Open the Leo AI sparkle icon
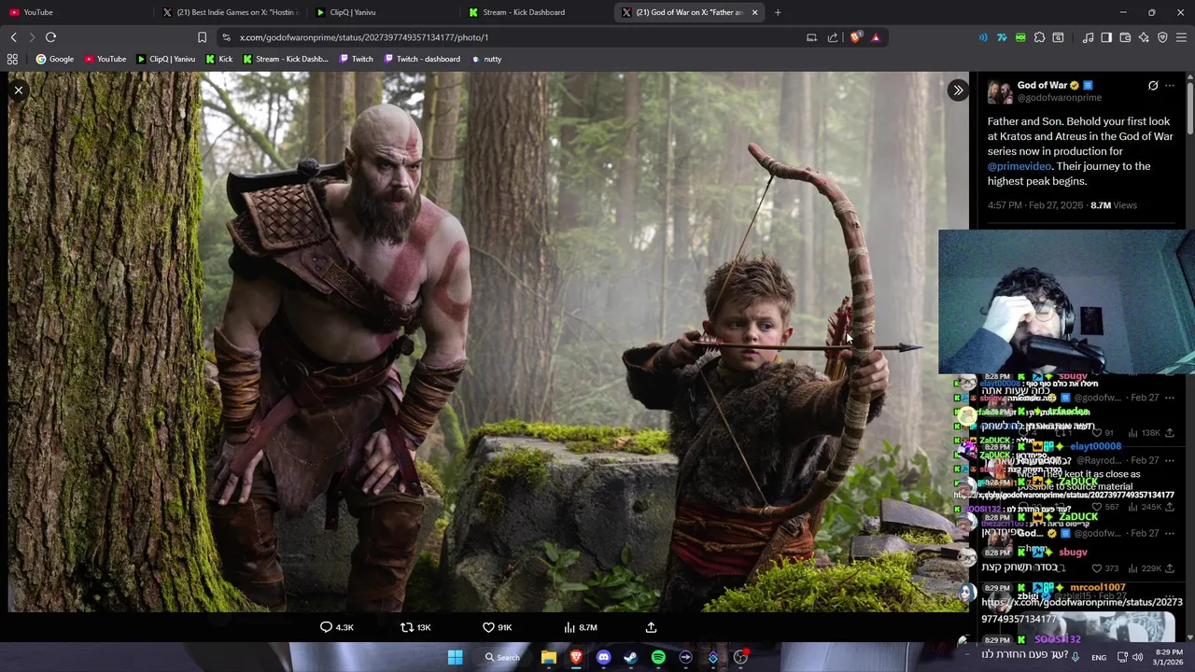Image resolution: width=1195 pixels, height=672 pixels. point(1144,37)
